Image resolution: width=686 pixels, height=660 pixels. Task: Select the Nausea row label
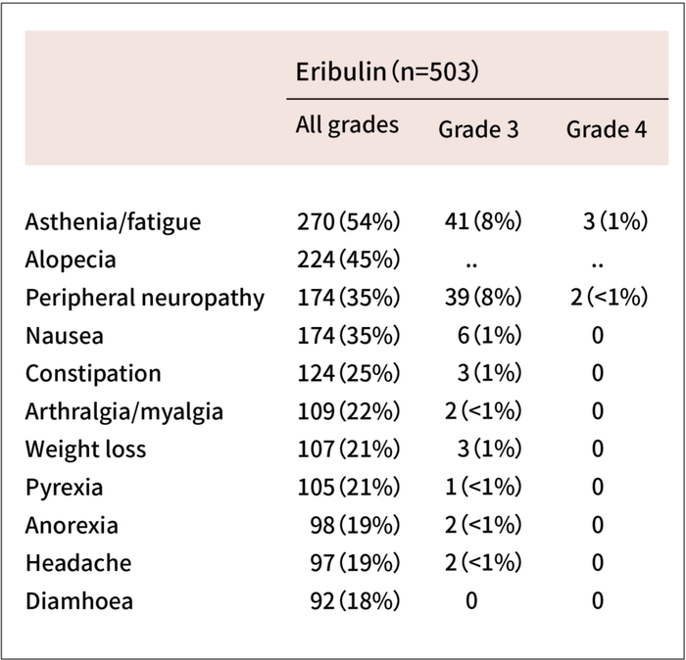tap(65, 336)
